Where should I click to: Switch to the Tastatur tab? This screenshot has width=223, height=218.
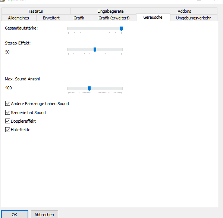pyautogui.click(x=36, y=11)
